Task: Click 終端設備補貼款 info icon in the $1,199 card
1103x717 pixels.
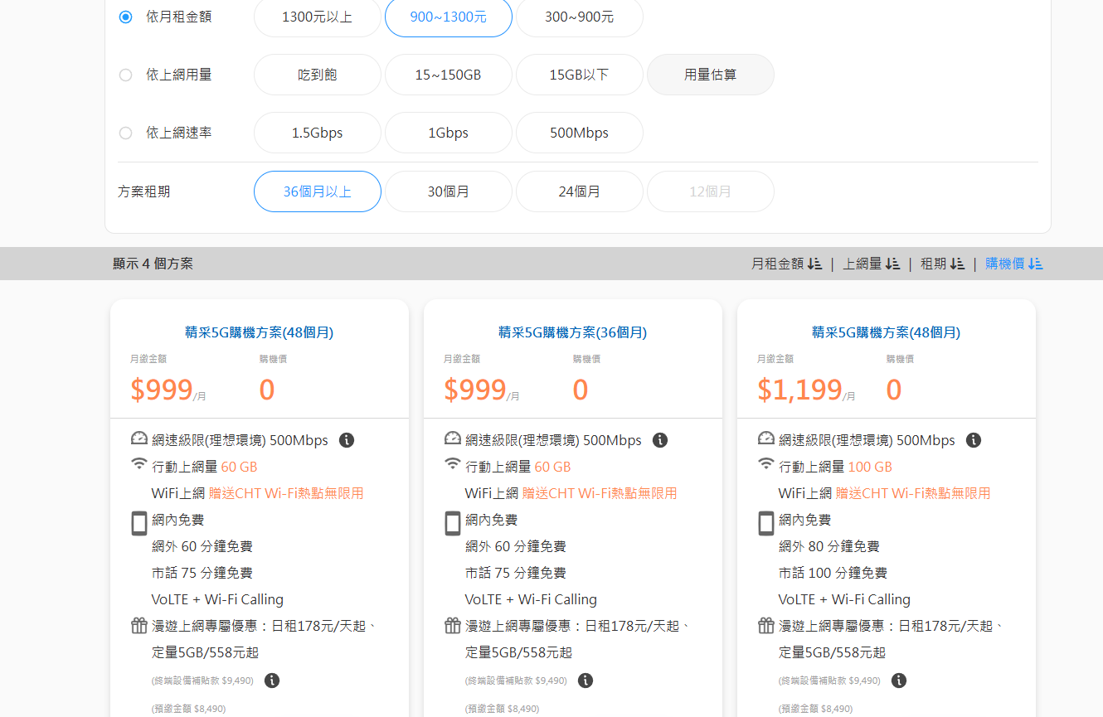Action: (x=899, y=681)
